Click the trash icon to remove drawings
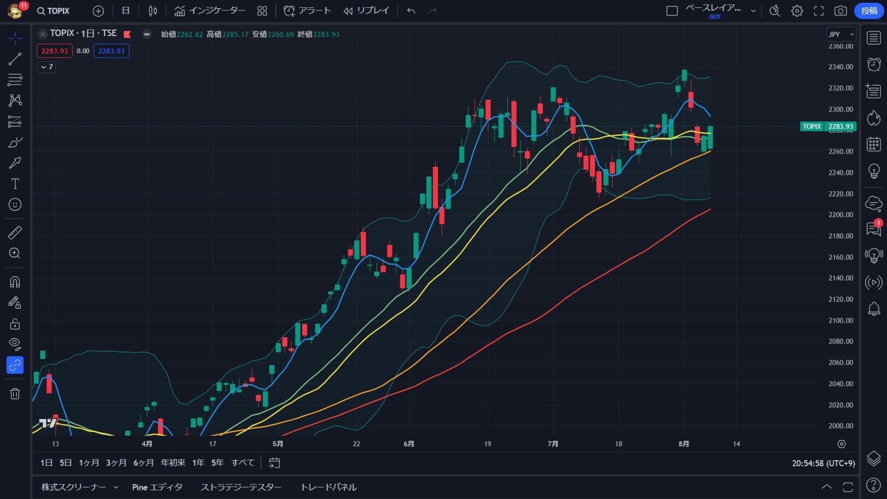 [x=15, y=394]
